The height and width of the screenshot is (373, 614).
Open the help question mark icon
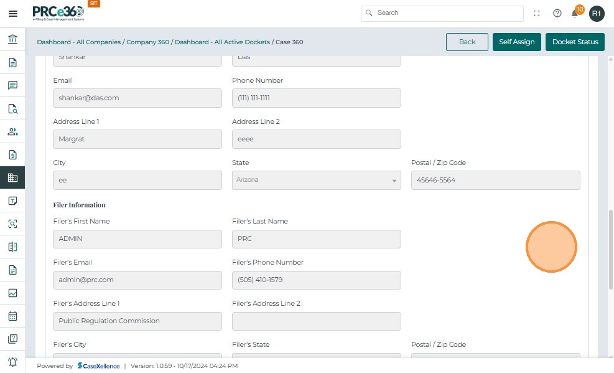click(557, 13)
